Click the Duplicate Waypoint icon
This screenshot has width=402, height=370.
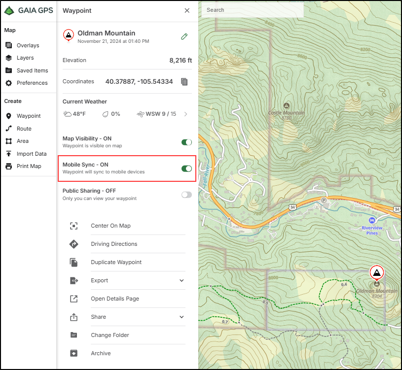(73, 263)
